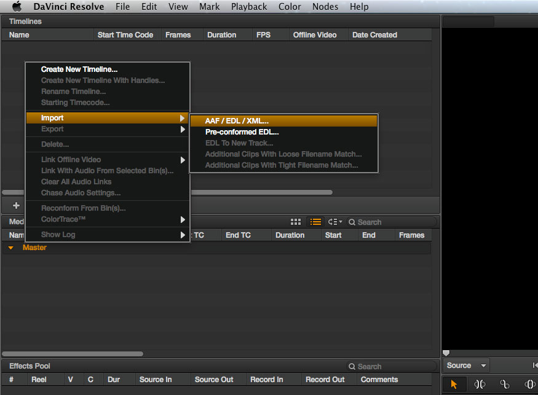The image size is (538, 395).
Task: Click the chain link tool icon
Action: pyautogui.click(x=505, y=385)
